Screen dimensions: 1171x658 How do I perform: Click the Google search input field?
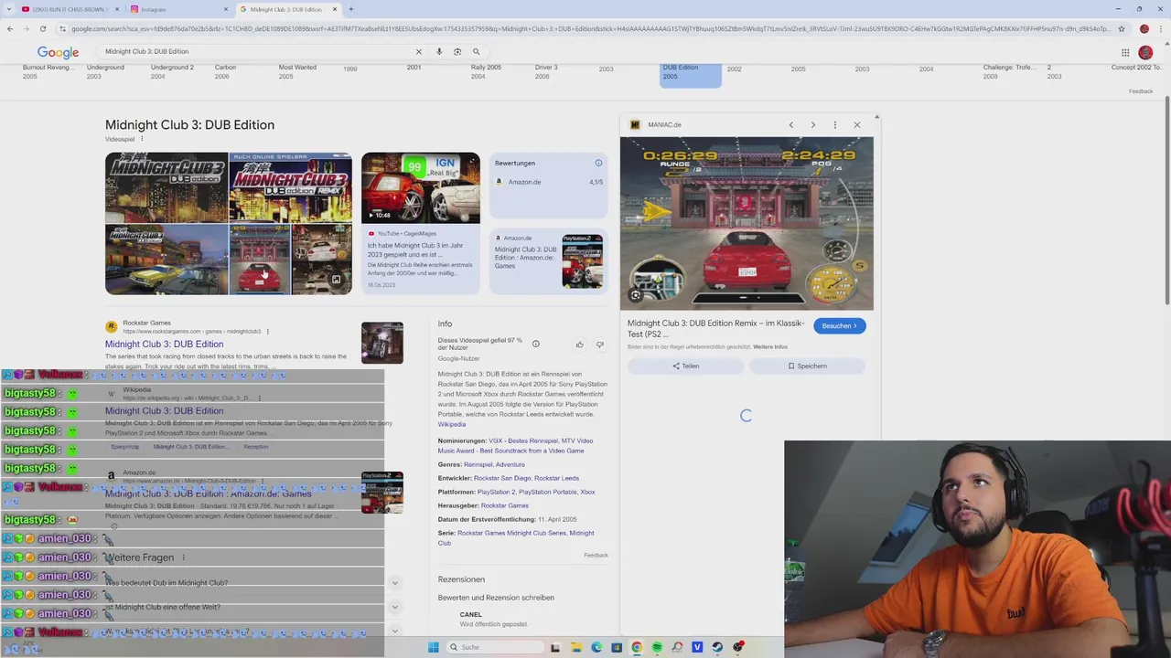point(256,52)
